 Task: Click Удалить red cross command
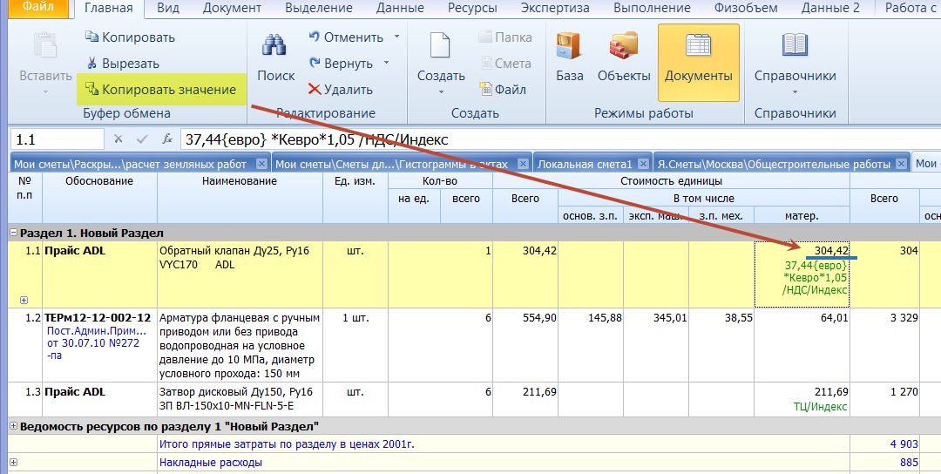341,90
